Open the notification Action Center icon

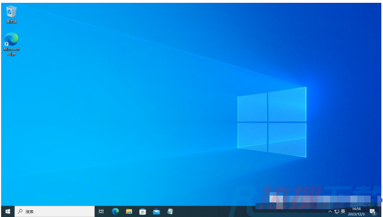click(x=372, y=211)
